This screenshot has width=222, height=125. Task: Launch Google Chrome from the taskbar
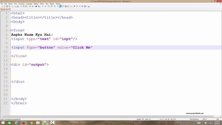point(31,123)
